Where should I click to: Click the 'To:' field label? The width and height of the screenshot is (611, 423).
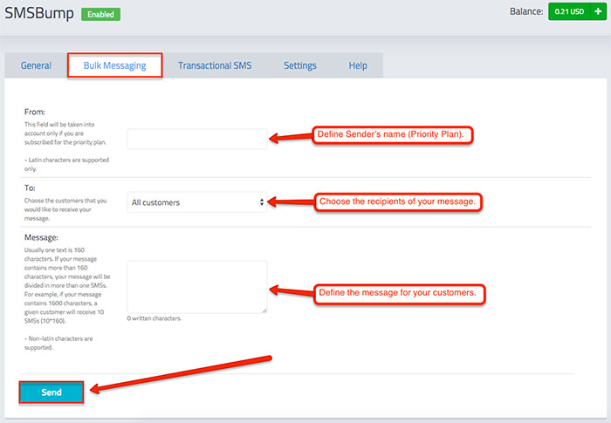[x=30, y=188]
